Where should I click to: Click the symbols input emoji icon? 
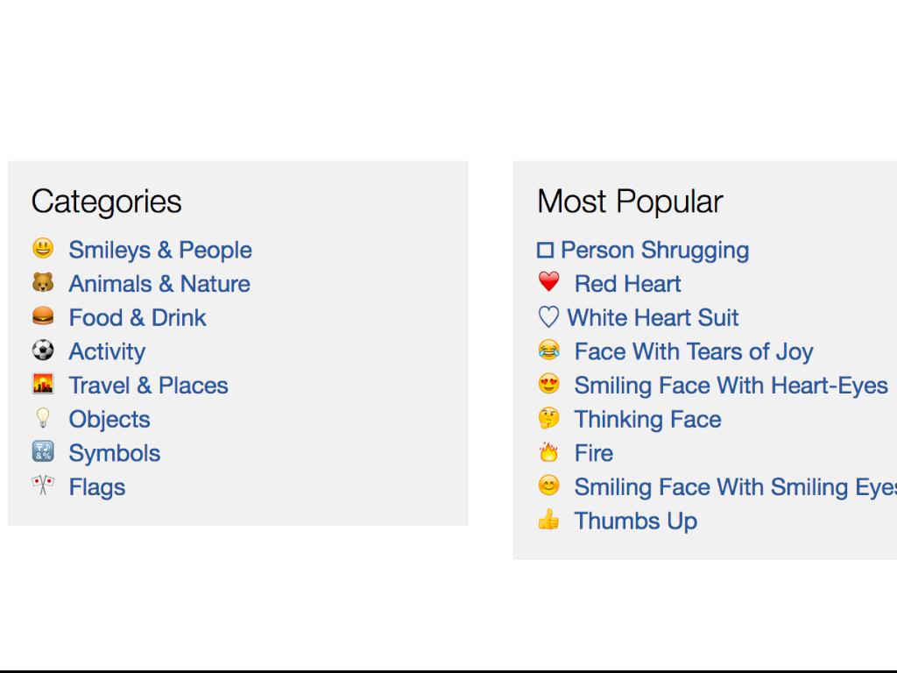tap(43, 452)
